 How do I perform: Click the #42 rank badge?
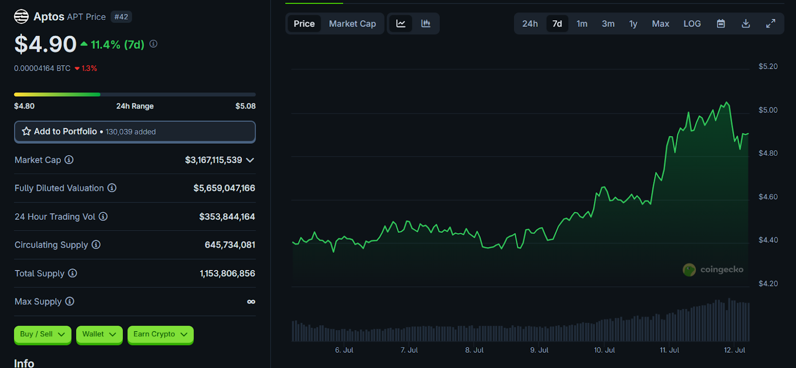(x=121, y=17)
